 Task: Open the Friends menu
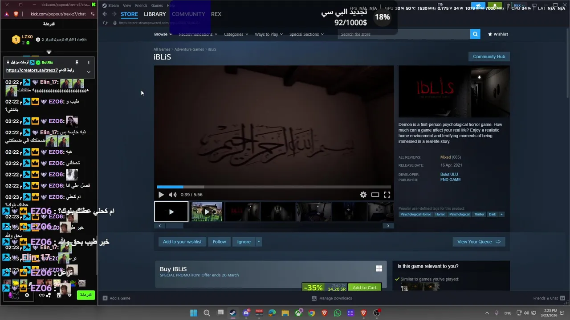[x=141, y=5]
